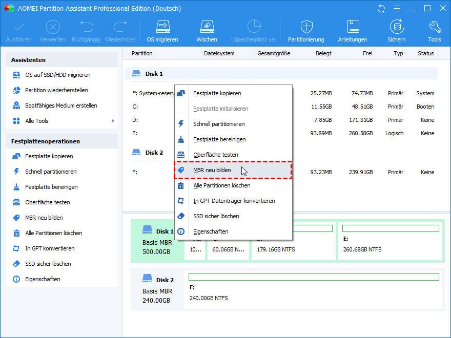The image size is (451, 338).
Task: Click sidebar MBR neu bilden icon
Action: [16, 218]
